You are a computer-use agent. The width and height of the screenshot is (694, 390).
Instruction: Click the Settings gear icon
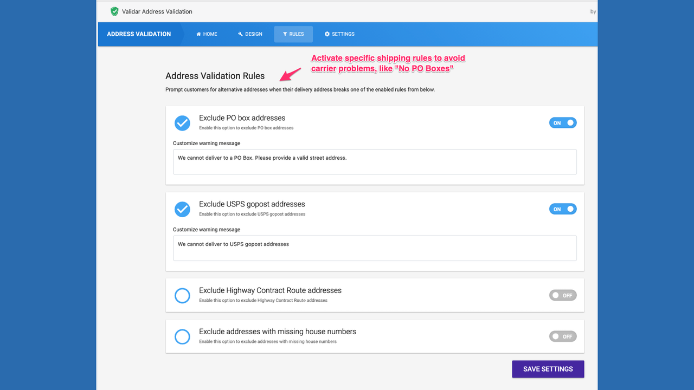tap(326, 34)
